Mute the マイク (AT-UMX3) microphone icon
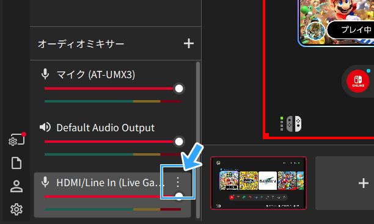 coord(45,74)
